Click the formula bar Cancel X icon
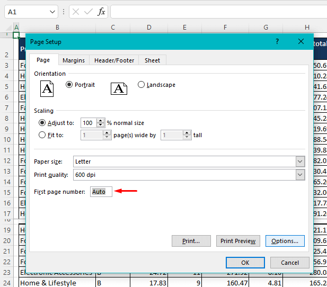Image resolution: width=327 pixels, height=287 pixels. (76, 12)
